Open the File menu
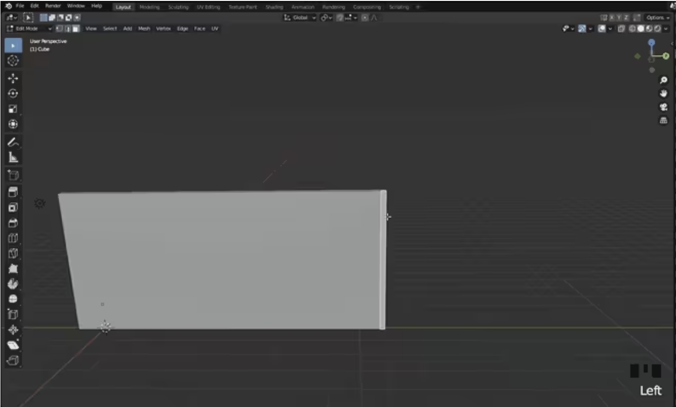 point(20,6)
